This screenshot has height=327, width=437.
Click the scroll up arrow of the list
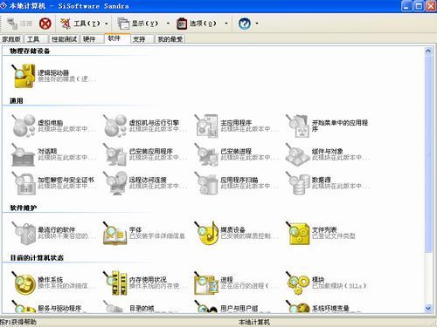pos(428,51)
